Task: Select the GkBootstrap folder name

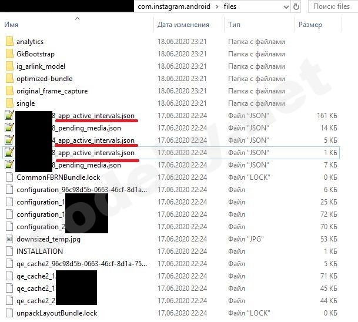Action: (x=35, y=54)
